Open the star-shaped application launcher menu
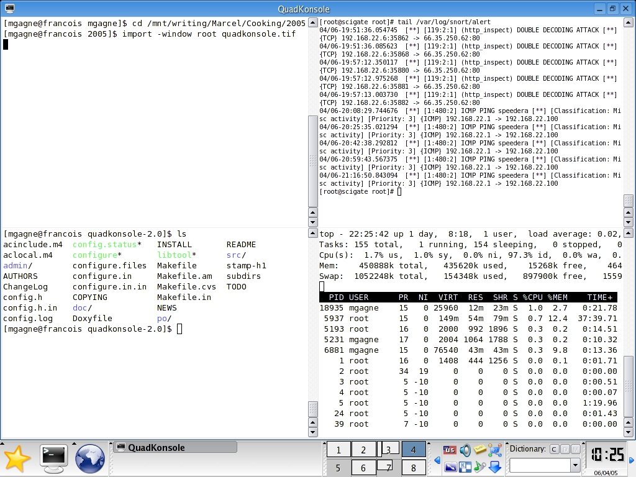Image resolution: width=636 pixels, height=477 pixels. tap(17, 459)
